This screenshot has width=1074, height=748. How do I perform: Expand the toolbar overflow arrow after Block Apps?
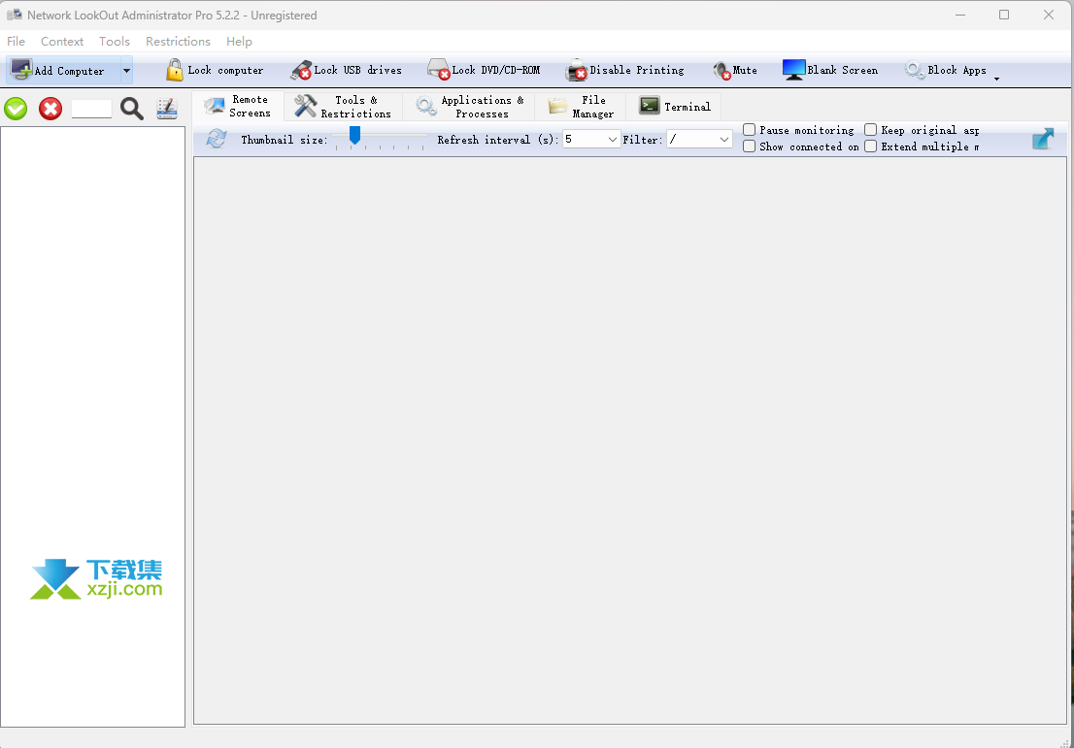[x=996, y=79]
